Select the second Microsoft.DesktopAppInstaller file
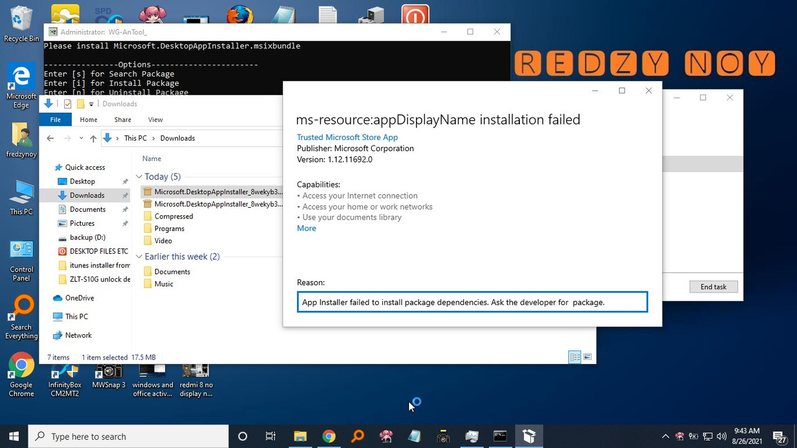Image resolution: width=797 pixels, height=448 pixels. pyautogui.click(x=212, y=204)
